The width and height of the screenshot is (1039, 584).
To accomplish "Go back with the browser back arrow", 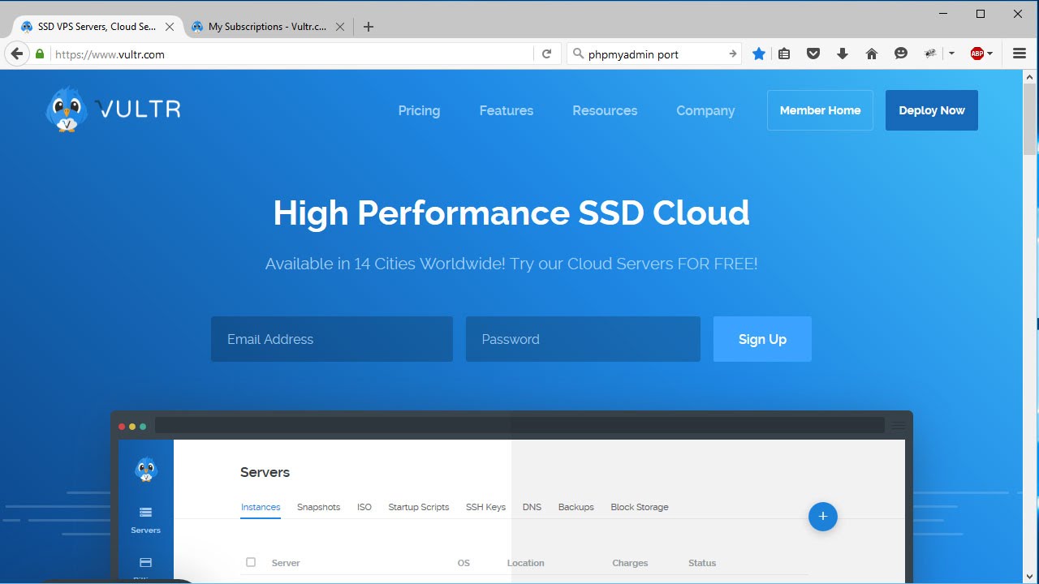I will pos(17,54).
